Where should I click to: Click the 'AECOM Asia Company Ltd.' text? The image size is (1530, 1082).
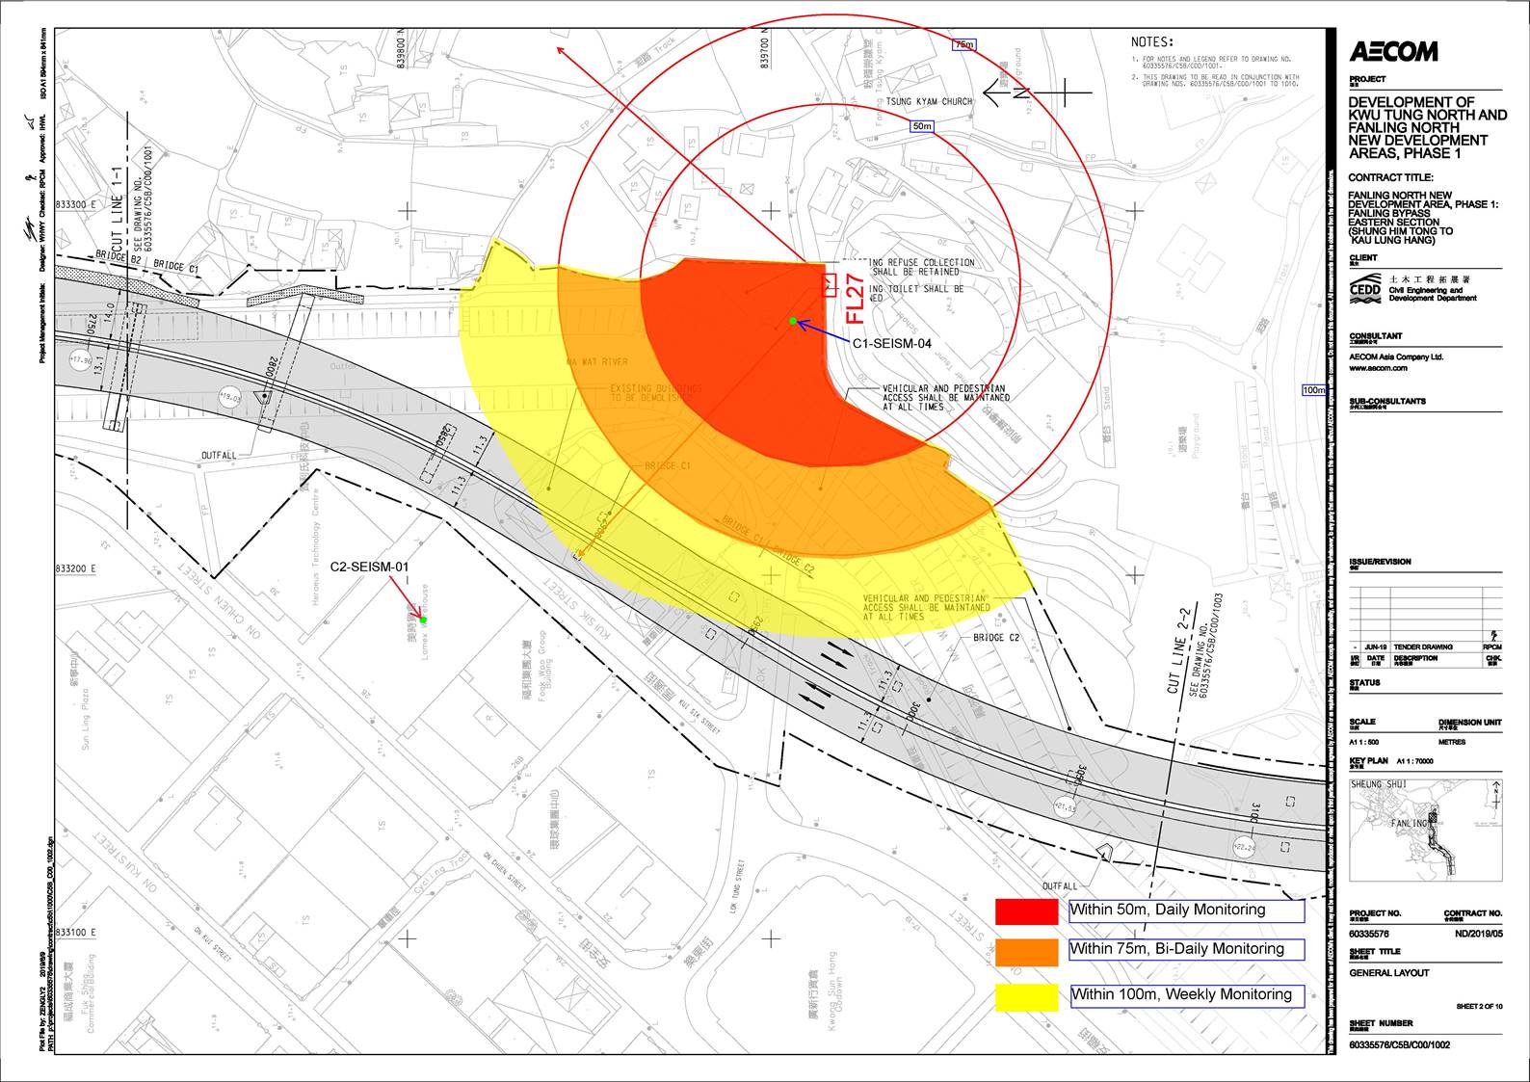tap(1396, 356)
